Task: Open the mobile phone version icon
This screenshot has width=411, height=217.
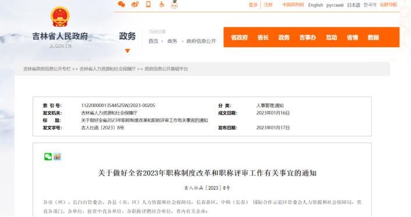Action: 148,4
